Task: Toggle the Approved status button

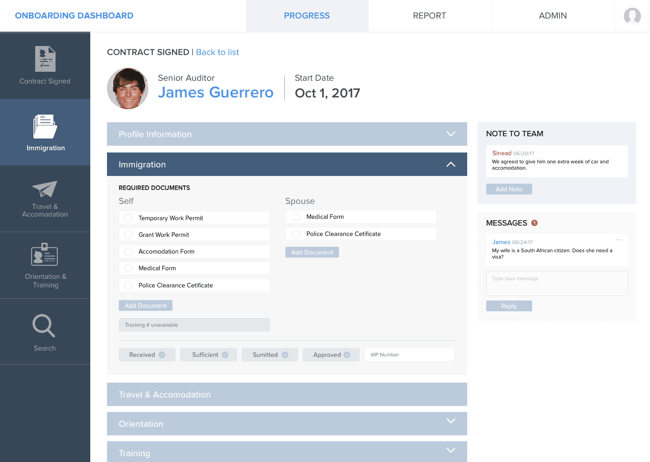Action: [x=331, y=355]
